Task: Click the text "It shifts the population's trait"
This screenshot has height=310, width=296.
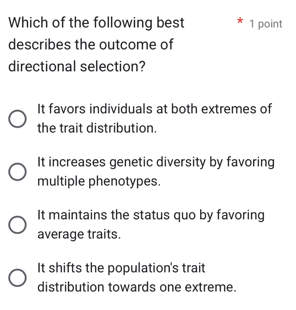Action: (122, 268)
